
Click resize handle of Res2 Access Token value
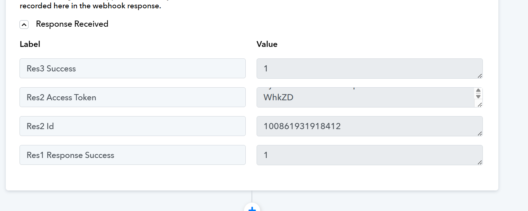[x=480, y=105]
